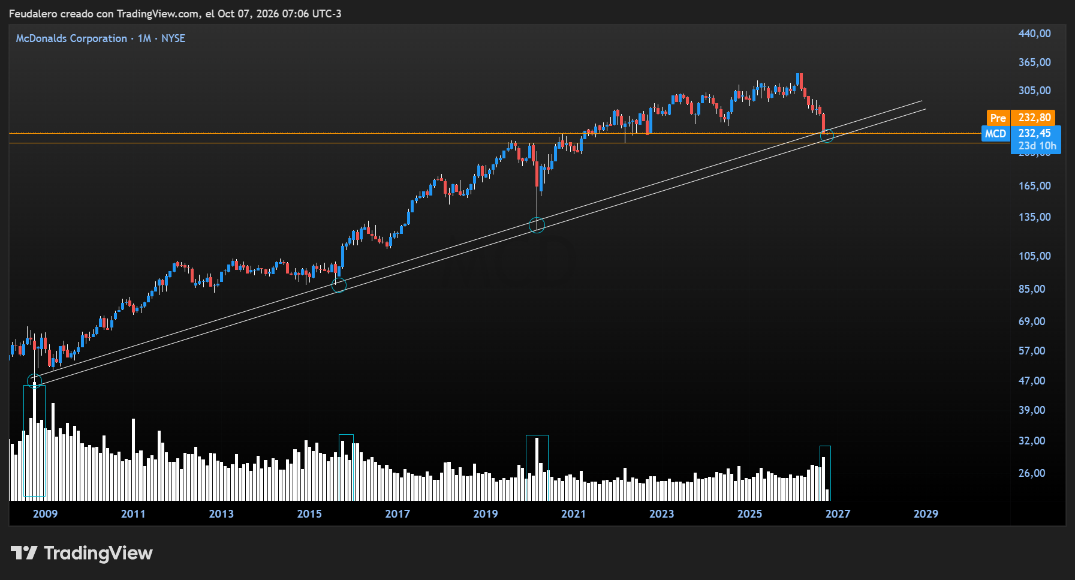Viewport: 1075px width, 580px height.
Task: Click the 2017 label on time axis
Action: (x=398, y=514)
